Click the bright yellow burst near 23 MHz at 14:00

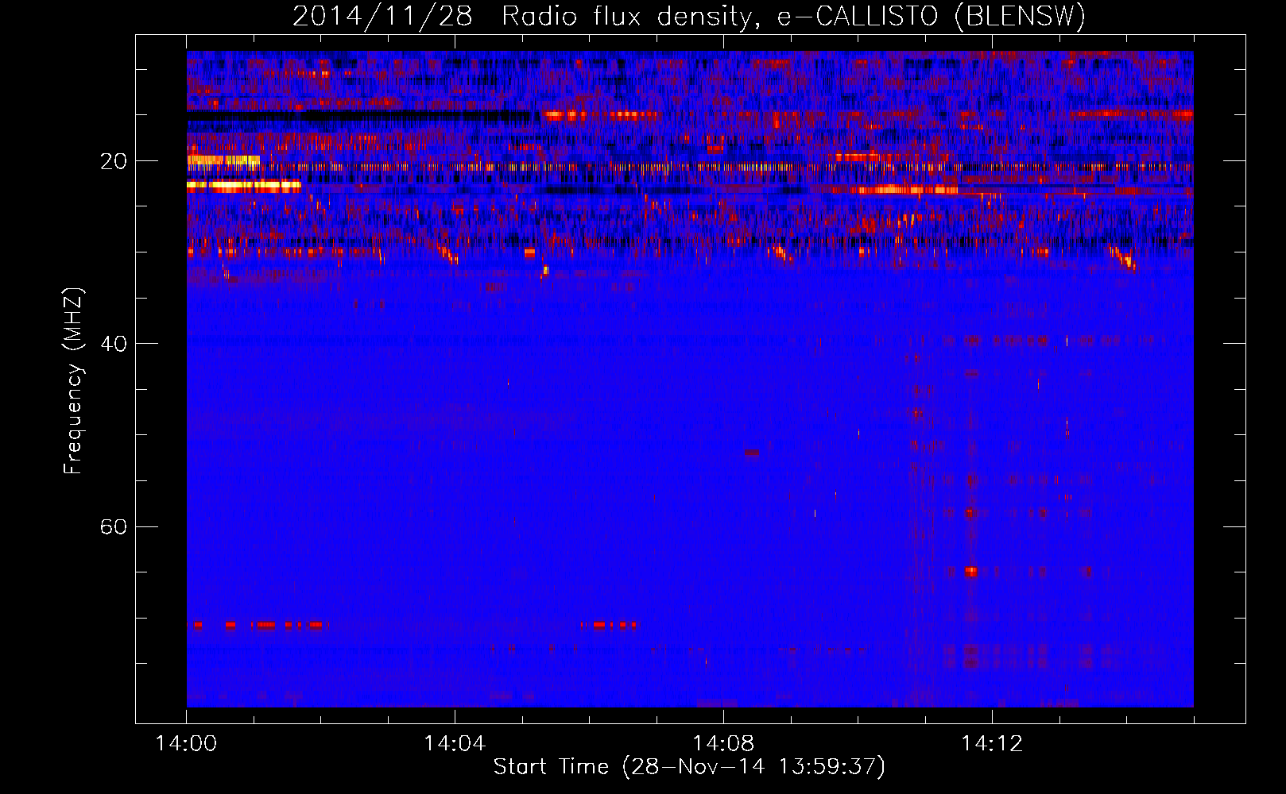pyautogui.click(x=244, y=187)
